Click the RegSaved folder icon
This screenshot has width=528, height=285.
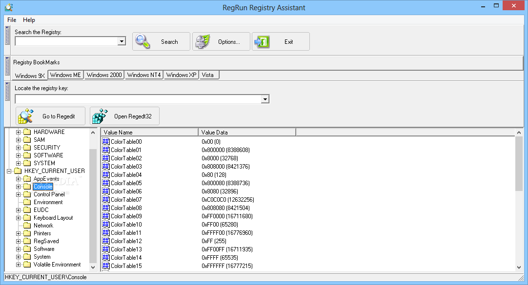27,241
